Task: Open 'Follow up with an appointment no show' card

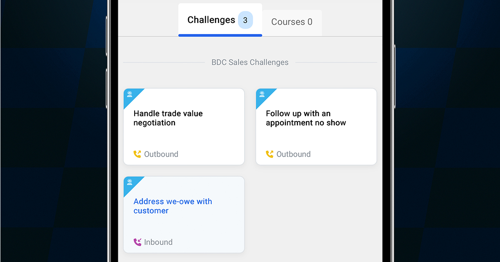Action: tap(316, 126)
